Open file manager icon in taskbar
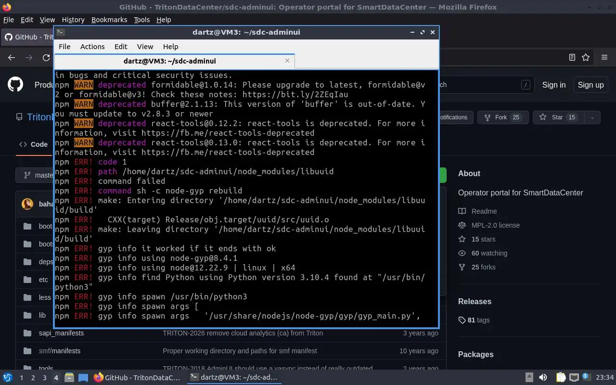Viewport: 616px width, 385px height. coord(69,378)
